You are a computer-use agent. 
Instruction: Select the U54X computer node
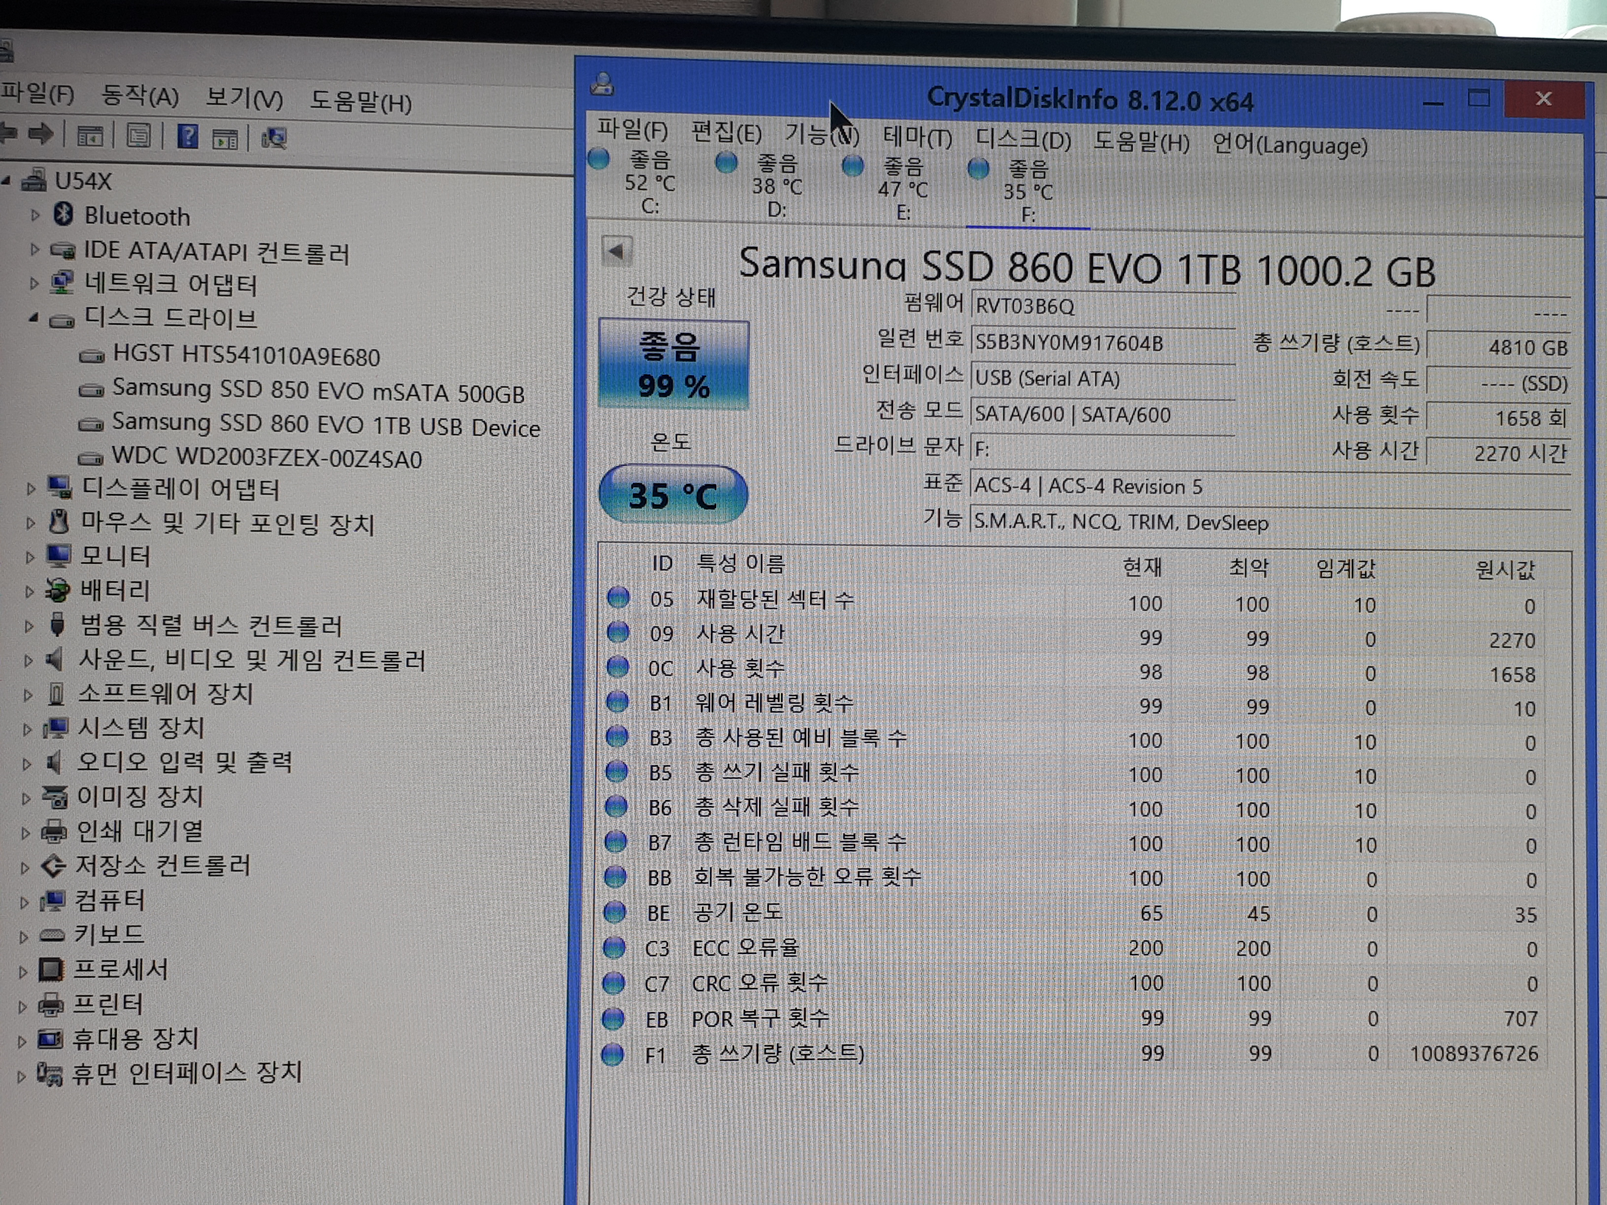click(x=83, y=180)
